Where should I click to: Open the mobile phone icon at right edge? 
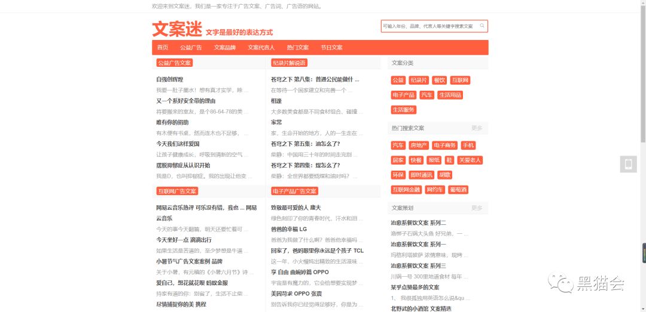click(x=628, y=165)
